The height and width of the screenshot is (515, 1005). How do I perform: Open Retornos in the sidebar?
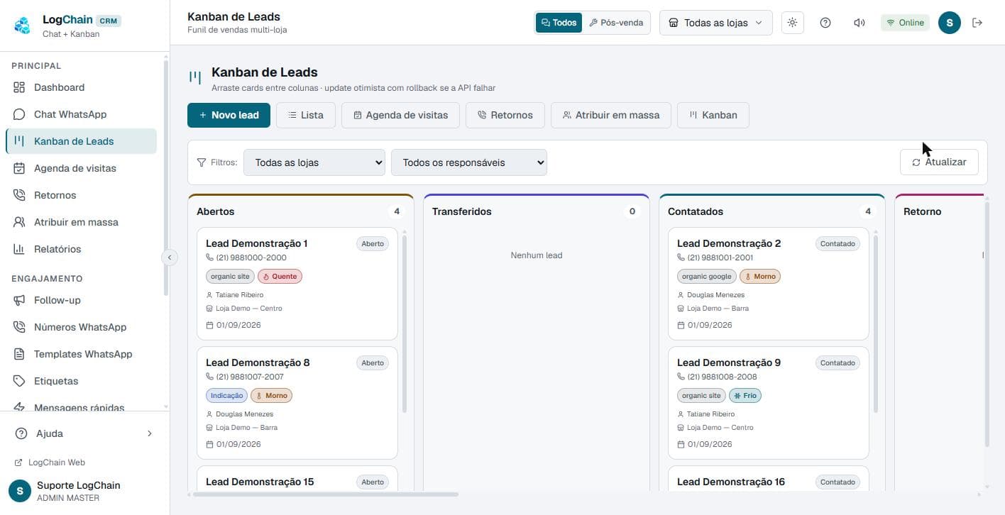click(x=81, y=195)
